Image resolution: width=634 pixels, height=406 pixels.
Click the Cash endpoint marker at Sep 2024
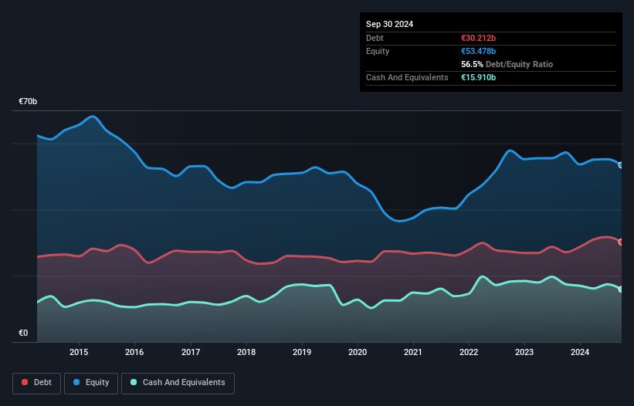pyautogui.click(x=621, y=289)
